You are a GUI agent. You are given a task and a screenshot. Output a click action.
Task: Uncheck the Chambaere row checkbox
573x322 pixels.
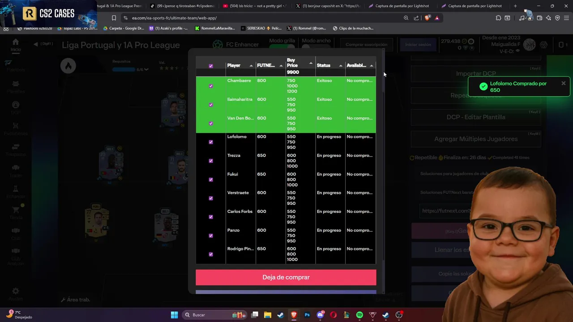pos(211,86)
